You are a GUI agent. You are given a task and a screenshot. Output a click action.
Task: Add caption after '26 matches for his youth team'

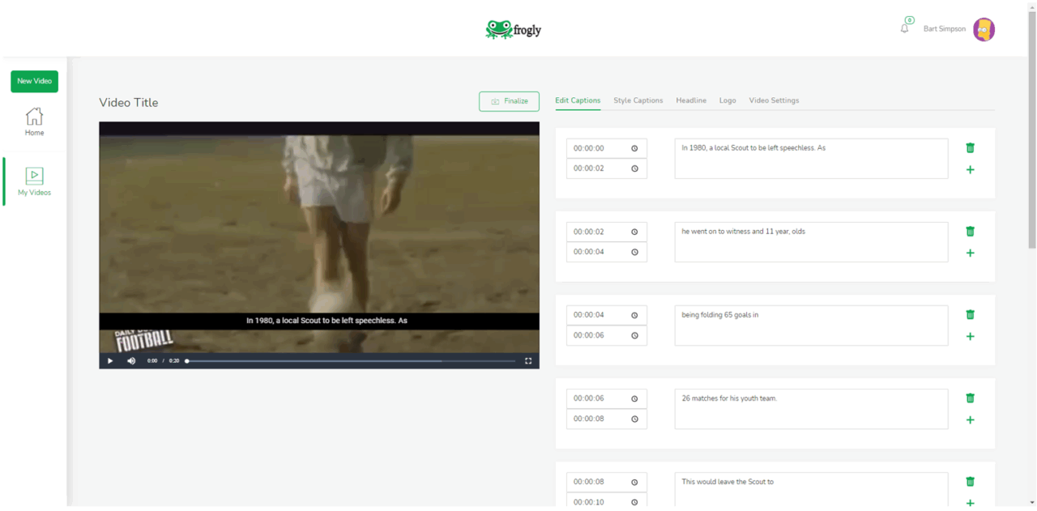pos(970,420)
